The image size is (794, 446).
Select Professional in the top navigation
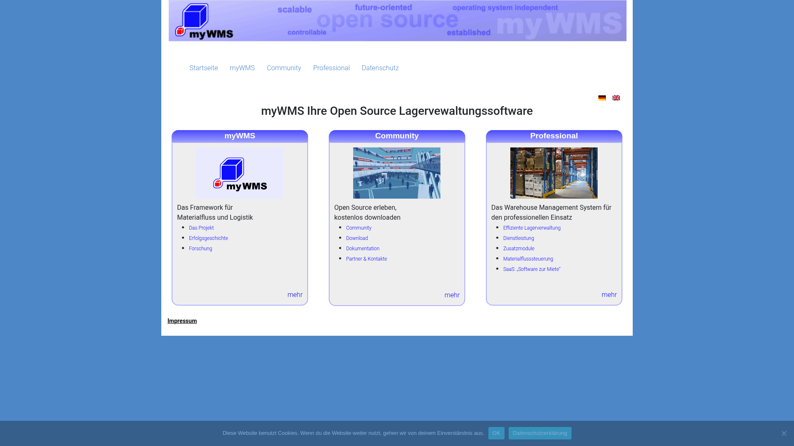point(331,68)
